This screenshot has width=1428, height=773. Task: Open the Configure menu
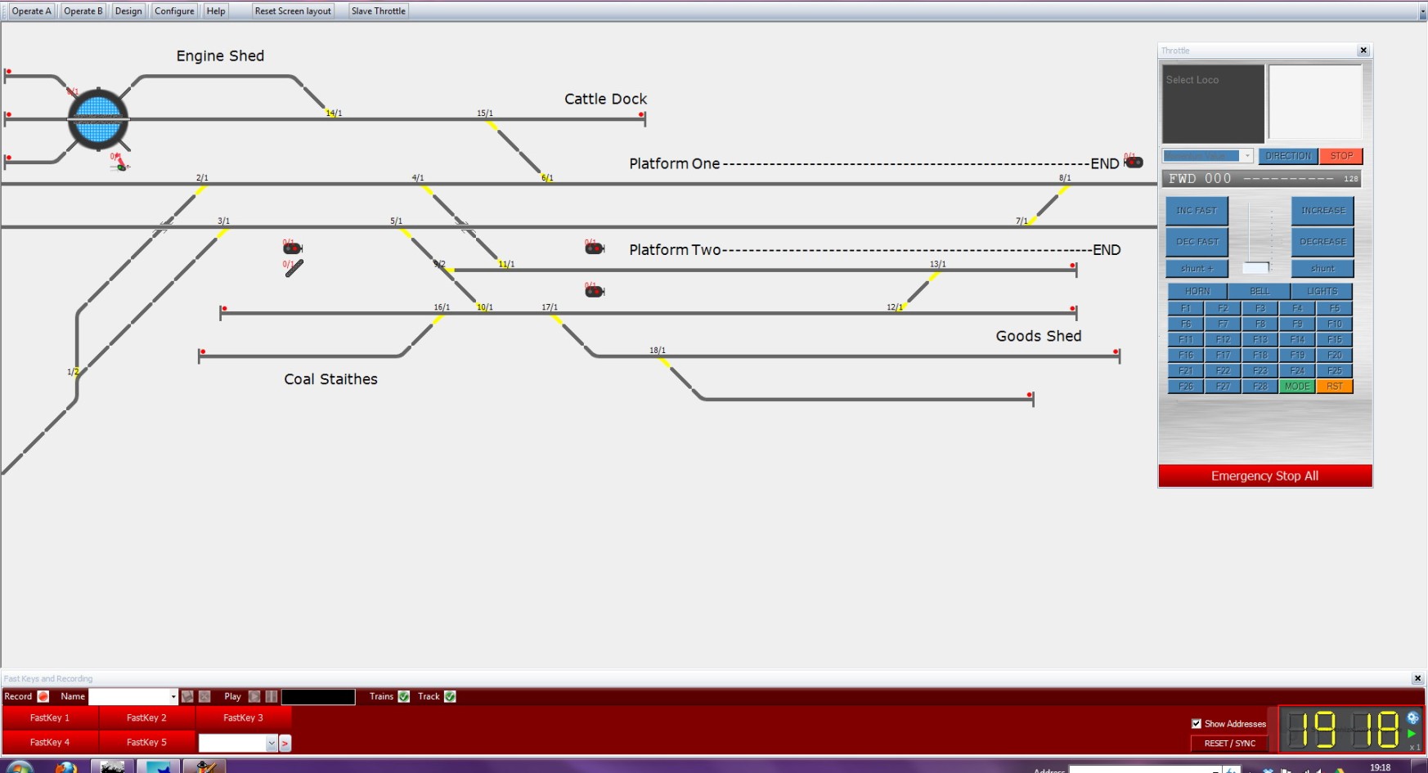[x=173, y=11]
